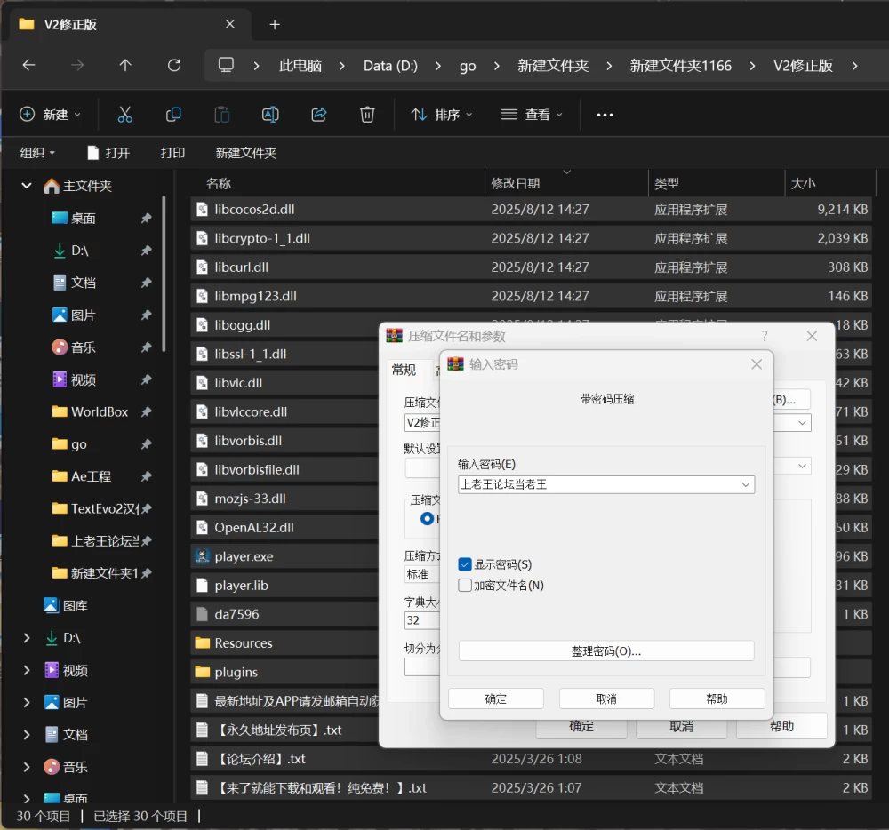Click 整理密码(O)... button
The image size is (889, 830).
pyautogui.click(x=606, y=651)
